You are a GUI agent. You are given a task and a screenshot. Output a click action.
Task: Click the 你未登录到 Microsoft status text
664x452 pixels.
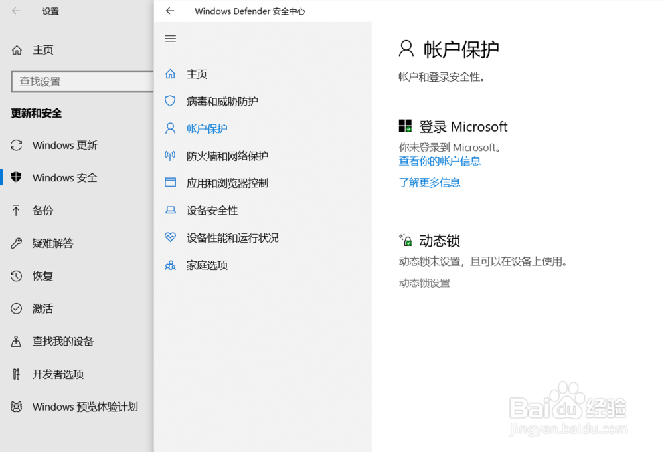click(x=450, y=147)
